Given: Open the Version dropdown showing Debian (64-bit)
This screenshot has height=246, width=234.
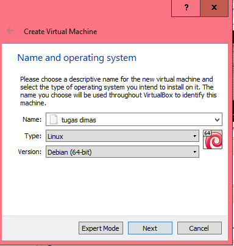Looking at the screenshot, I should click(x=122, y=152).
